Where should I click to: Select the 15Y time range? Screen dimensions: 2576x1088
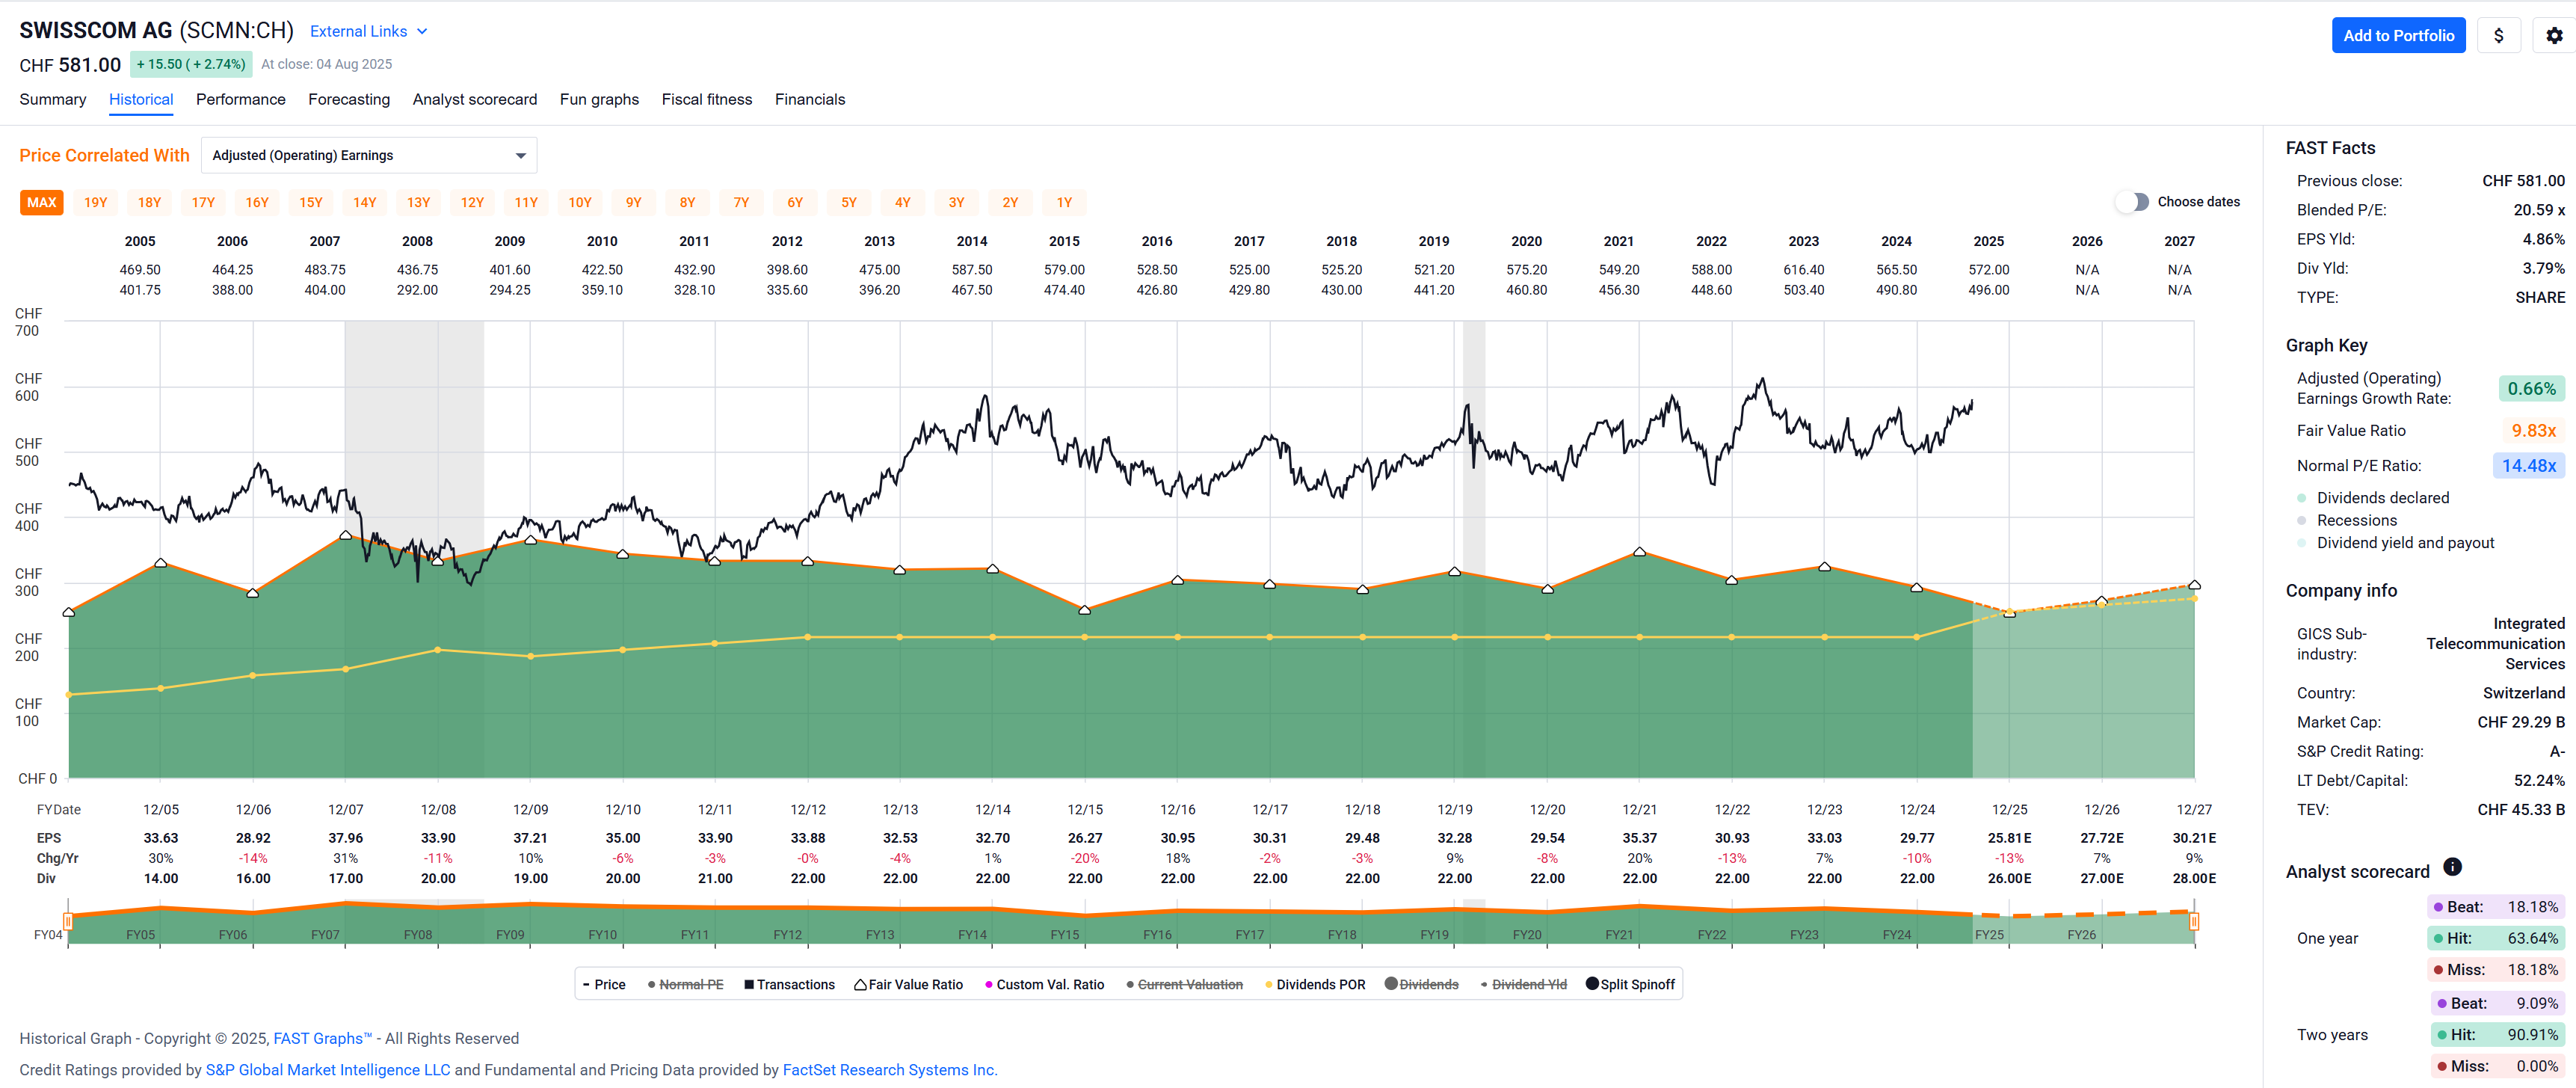click(311, 202)
